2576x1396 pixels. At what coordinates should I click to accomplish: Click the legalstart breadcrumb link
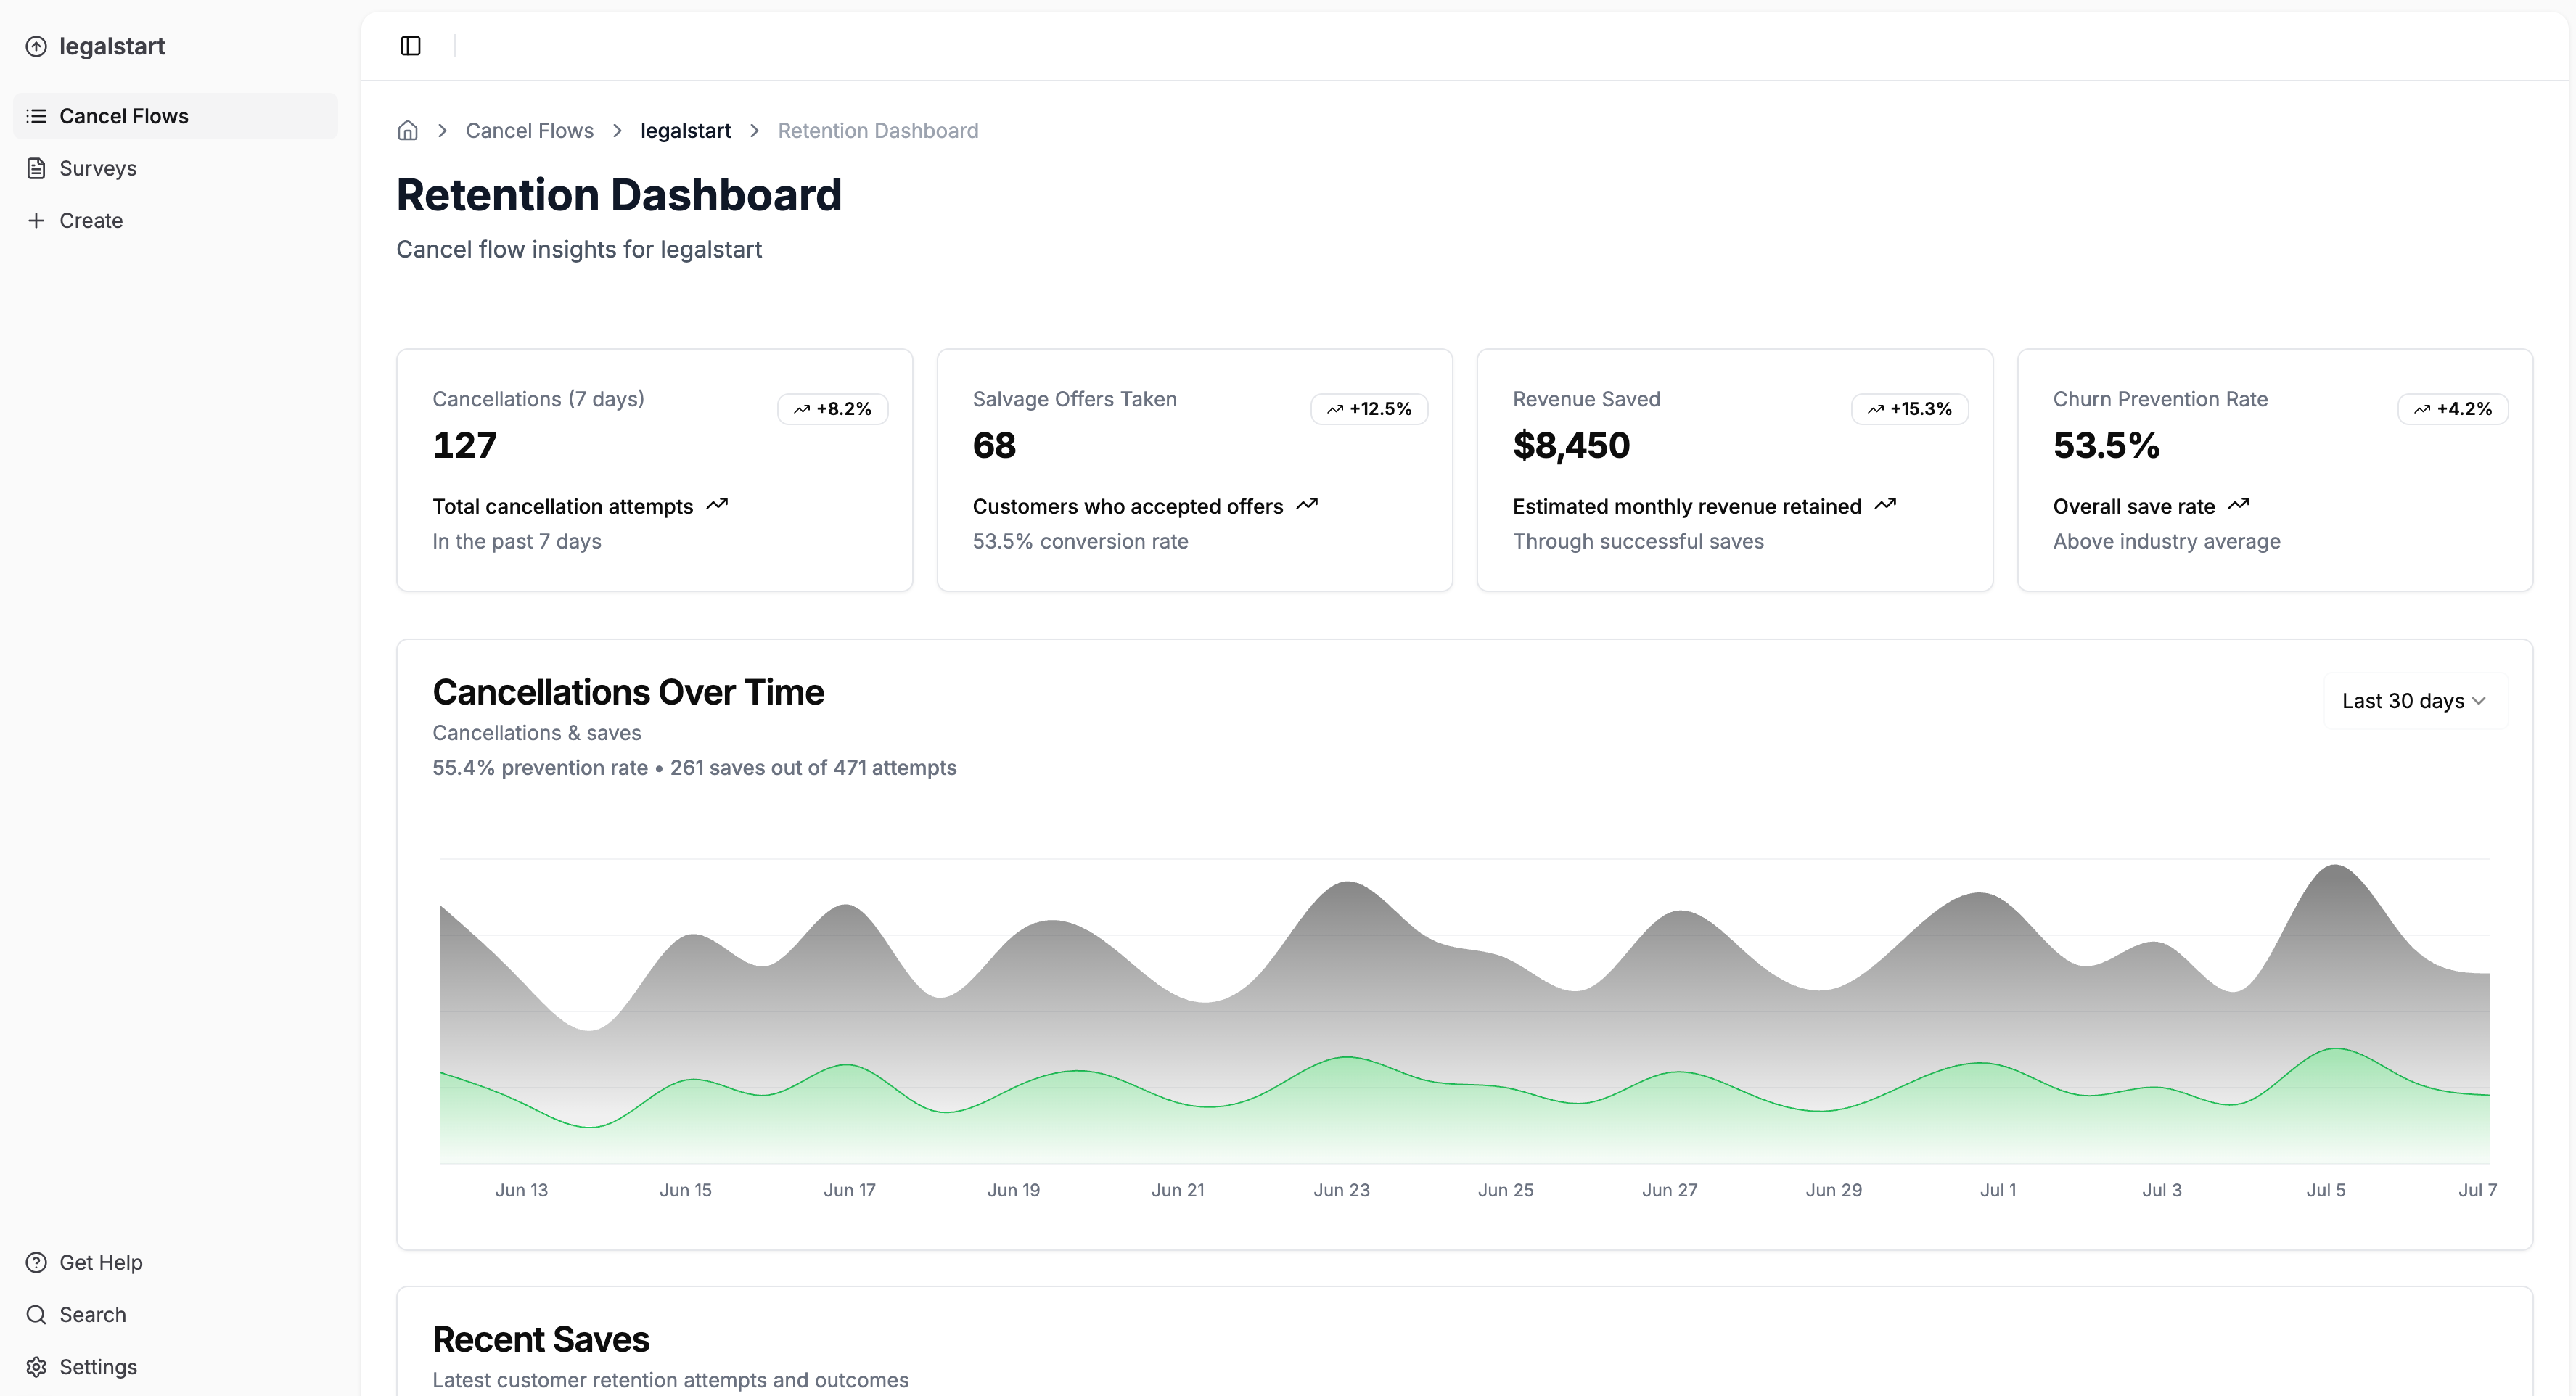click(x=685, y=131)
